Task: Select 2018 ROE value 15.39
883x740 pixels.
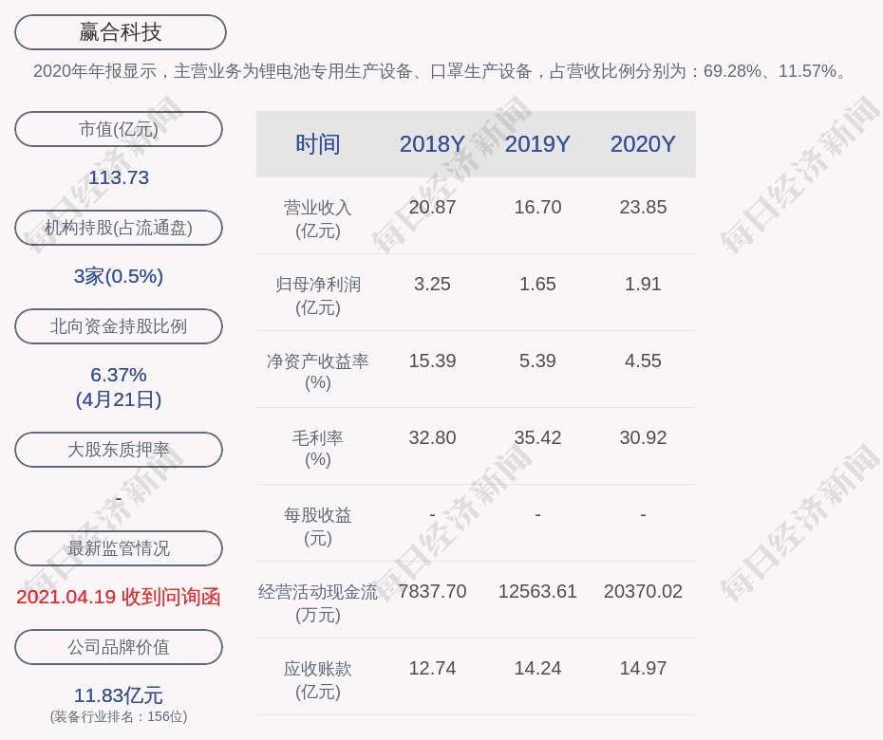Action: click(x=432, y=361)
